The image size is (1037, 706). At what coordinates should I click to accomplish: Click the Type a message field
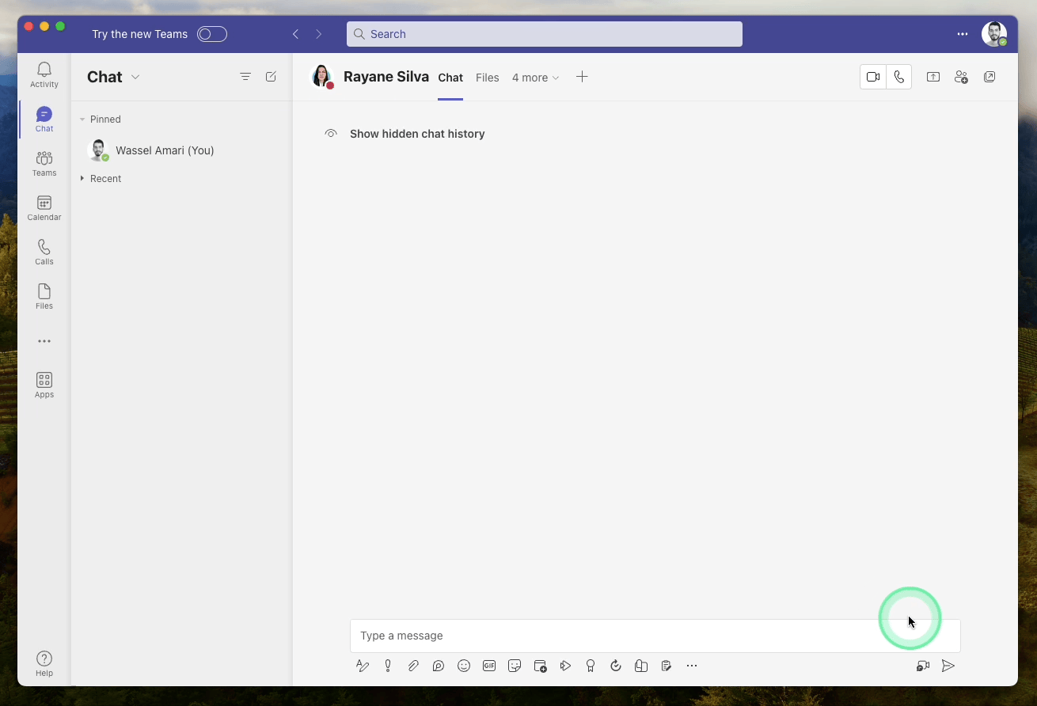point(617,636)
